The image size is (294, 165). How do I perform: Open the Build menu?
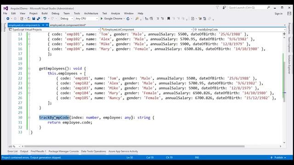tap(45, 13)
